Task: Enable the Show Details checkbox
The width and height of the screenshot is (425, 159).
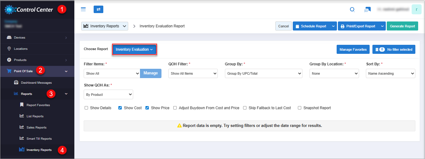Action: tap(86, 108)
